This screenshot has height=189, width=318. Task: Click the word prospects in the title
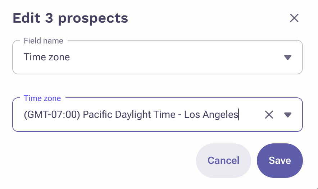point(93,19)
